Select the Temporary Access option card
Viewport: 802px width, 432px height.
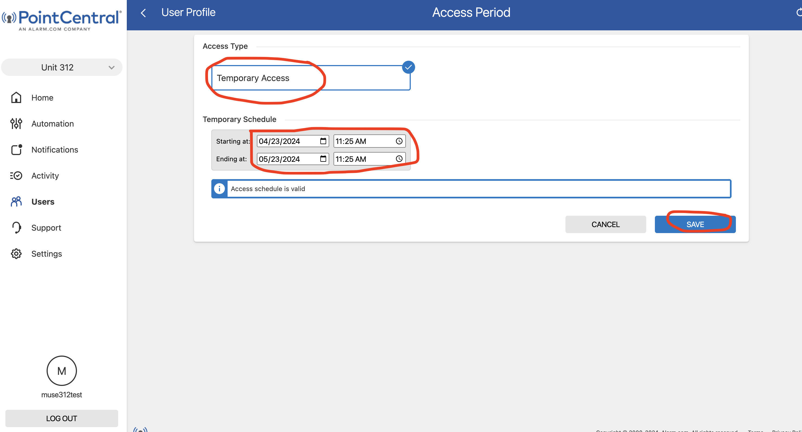[x=311, y=78]
